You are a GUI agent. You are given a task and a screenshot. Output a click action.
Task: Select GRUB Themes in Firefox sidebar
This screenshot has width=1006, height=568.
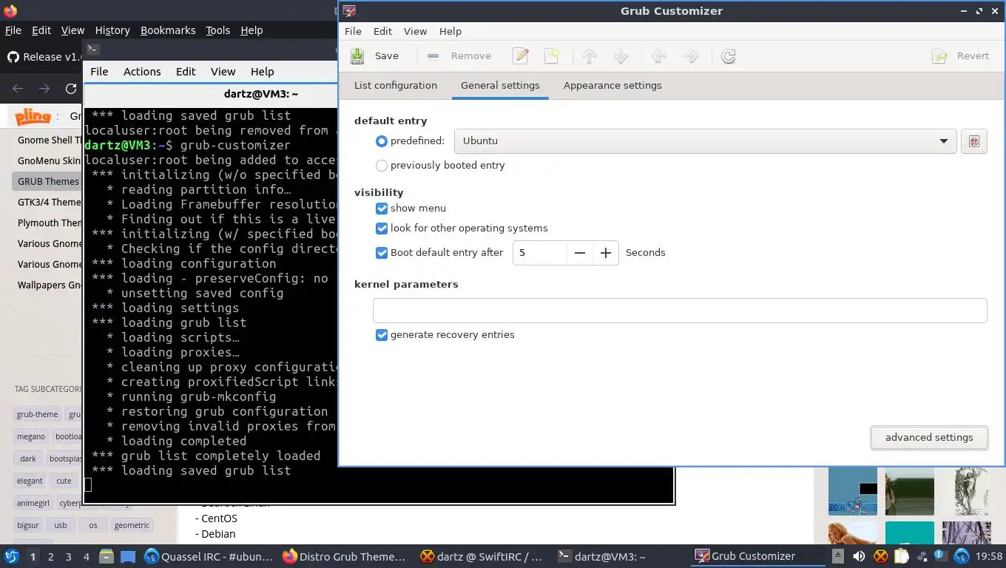(x=47, y=181)
